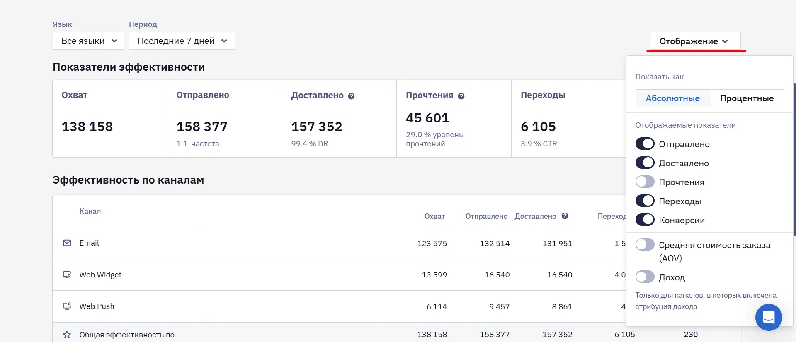Viewport: 796px width, 342px height.
Task: Click the help icon next to Доставлено metric
Action: click(x=351, y=96)
